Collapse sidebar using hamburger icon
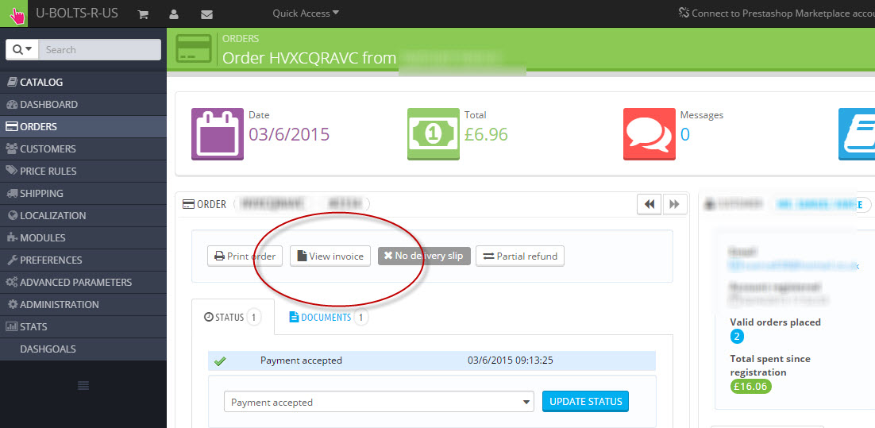 [83, 386]
